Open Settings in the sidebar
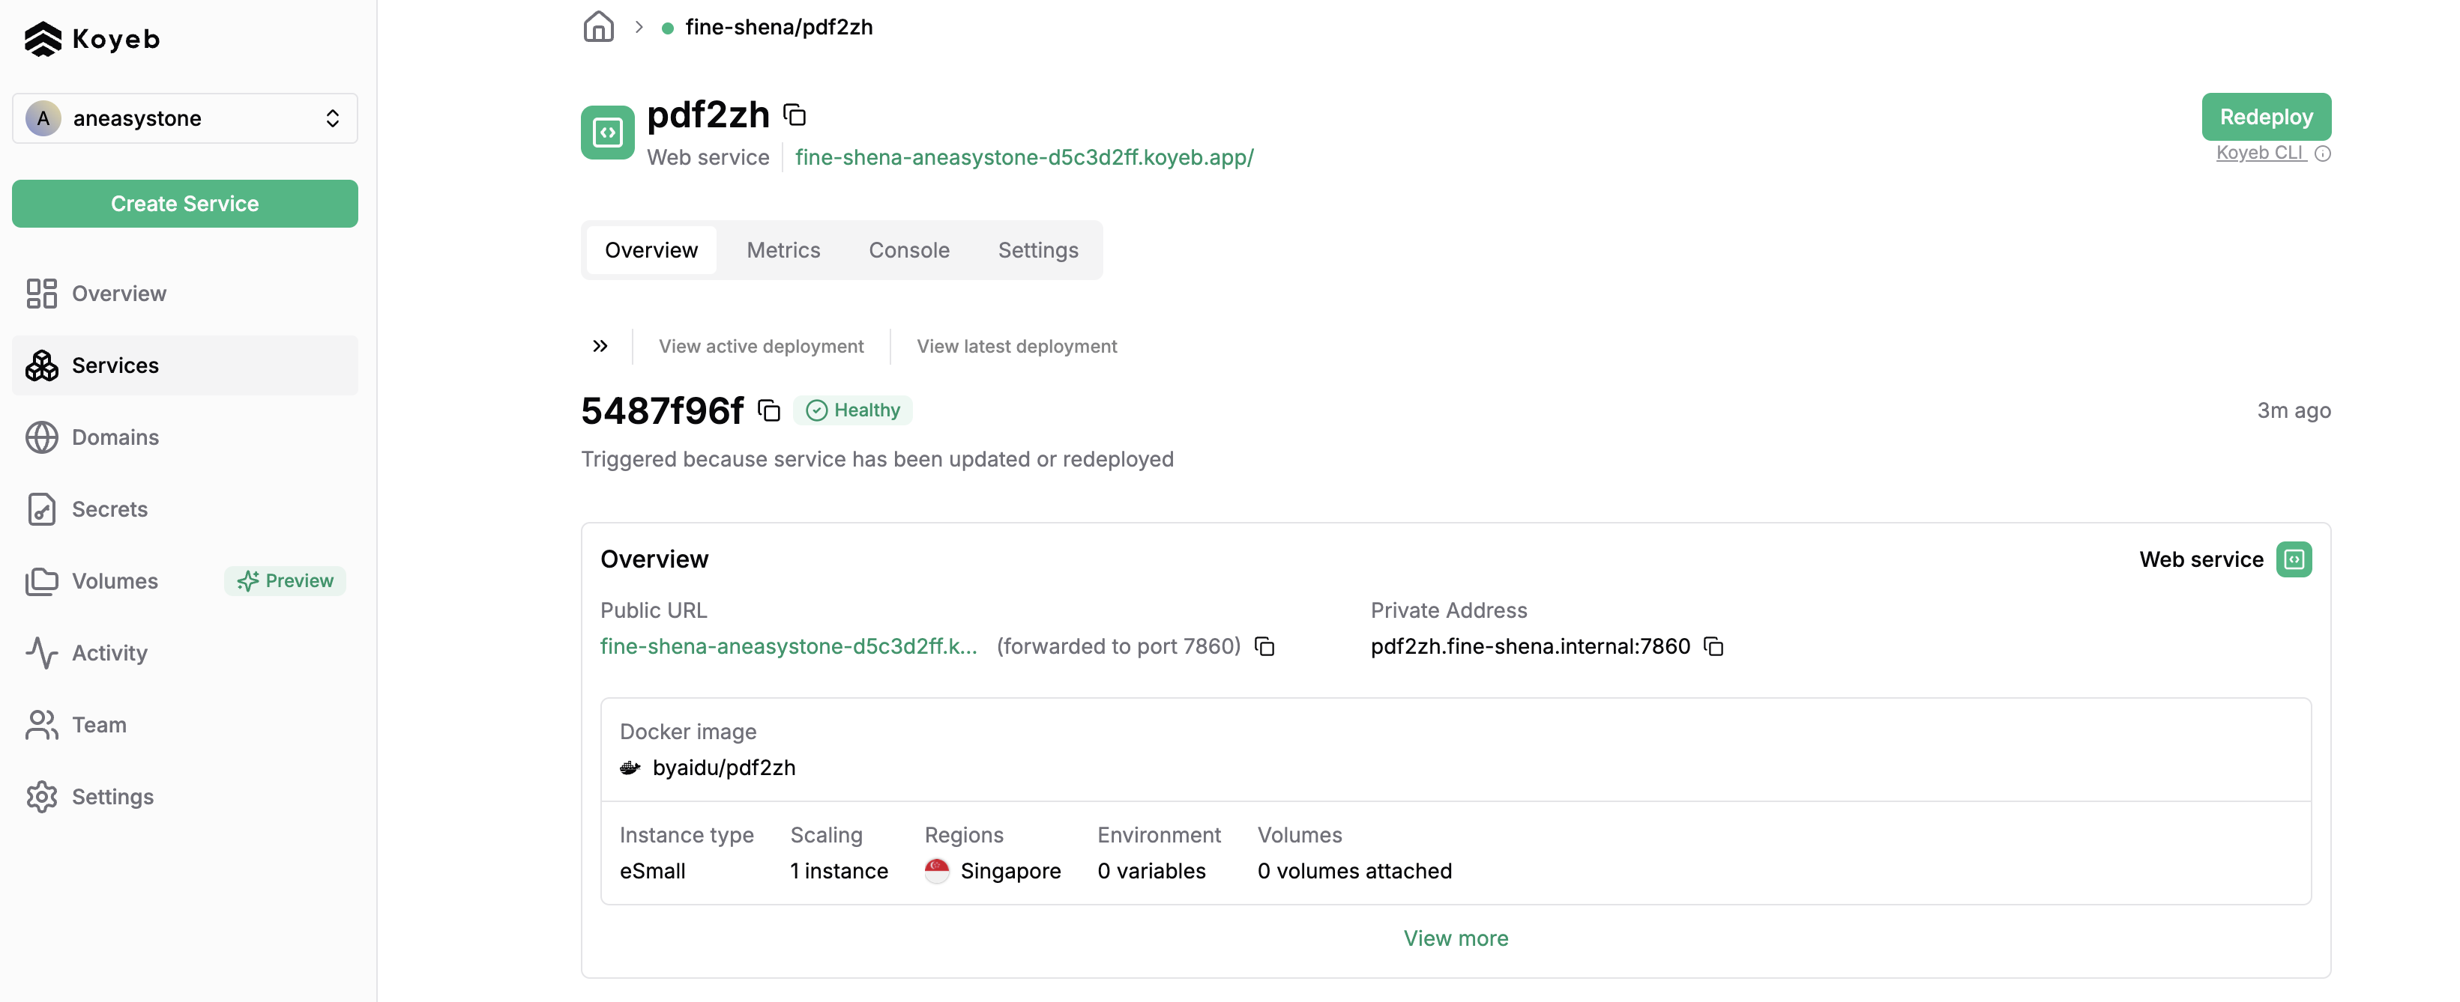Screen dimensions: 2460x1002 click(184, 797)
